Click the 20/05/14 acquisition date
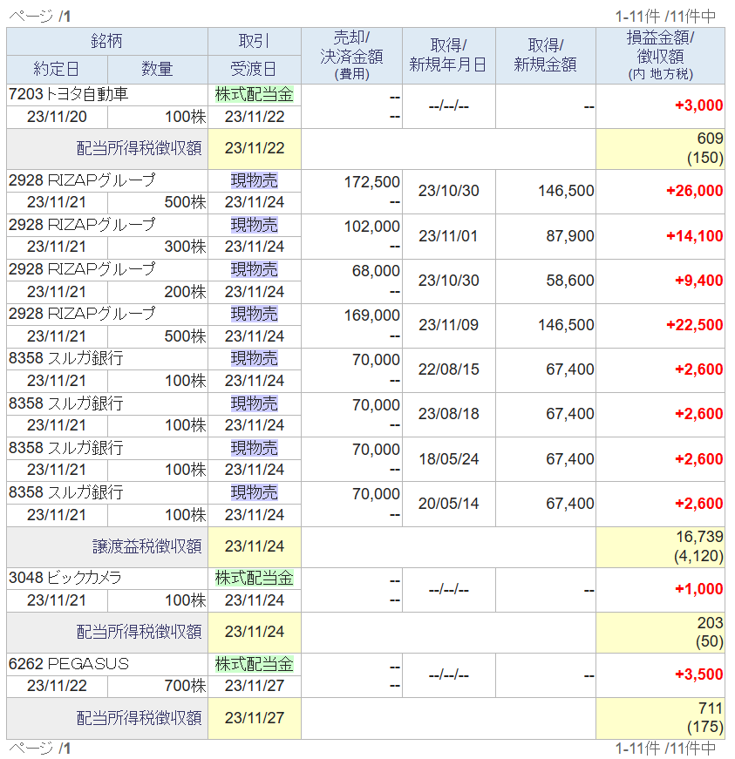 point(448,504)
